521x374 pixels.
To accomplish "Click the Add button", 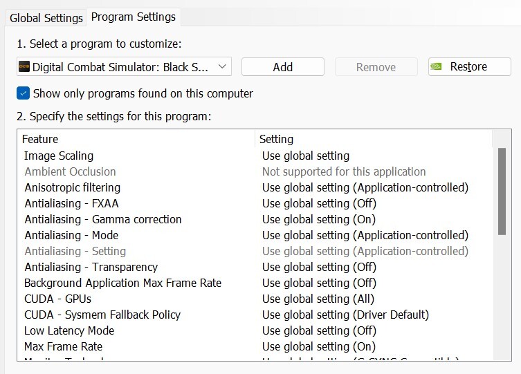I will 283,66.
